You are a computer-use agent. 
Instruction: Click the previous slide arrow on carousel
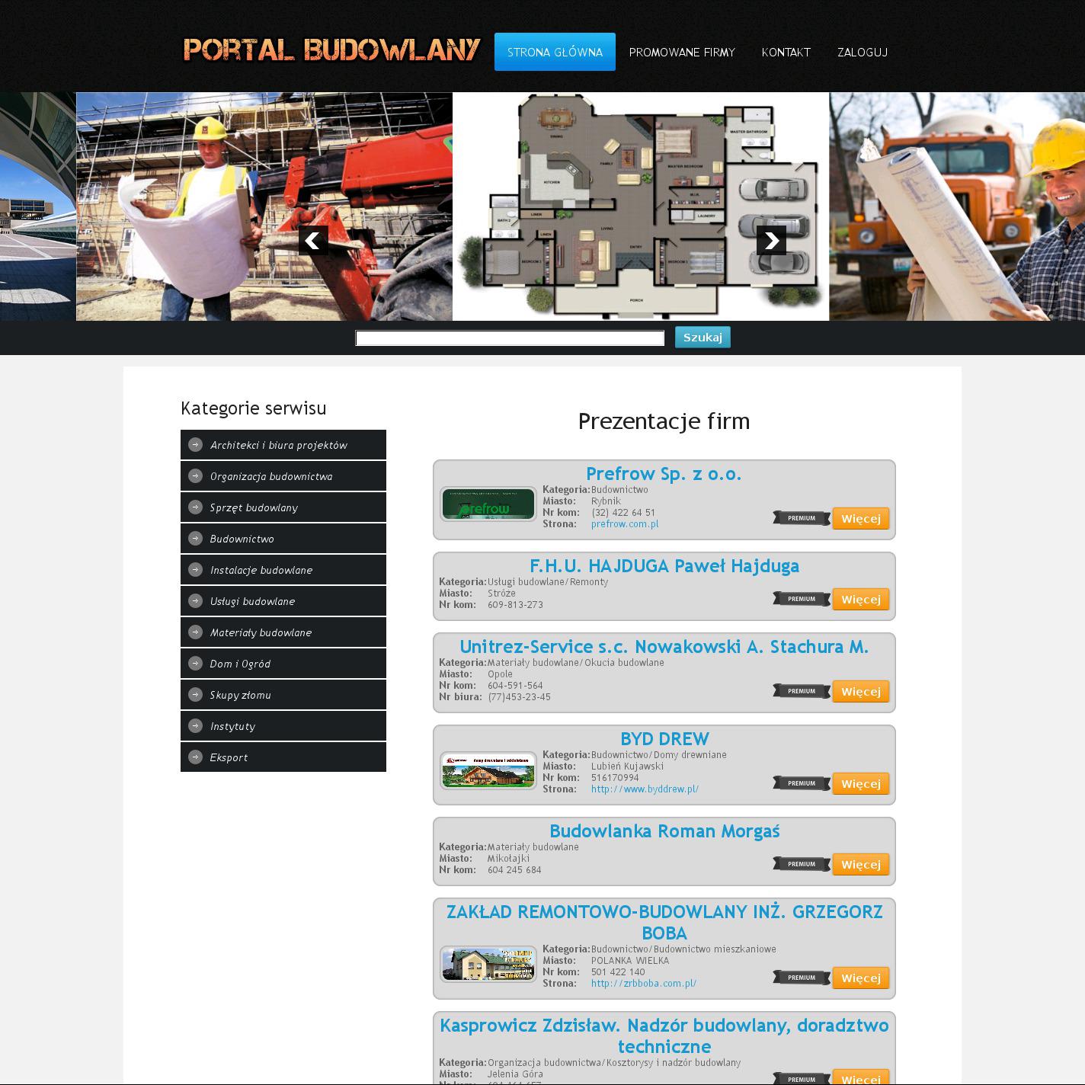pyautogui.click(x=313, y=241)
